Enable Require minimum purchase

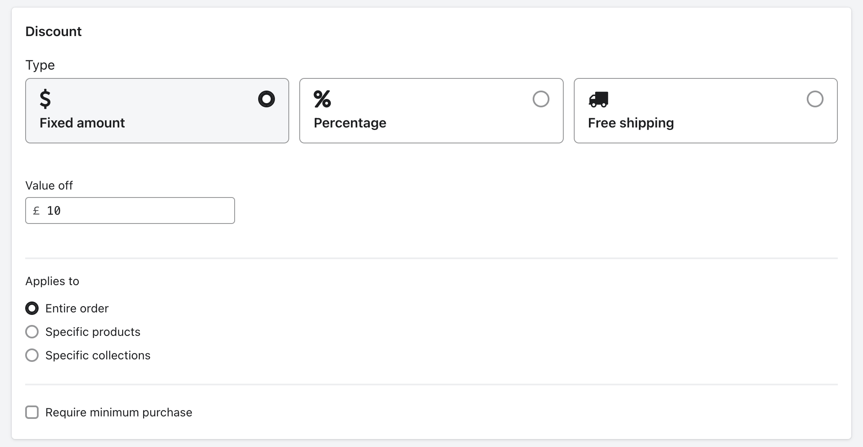pyautogui.click(x=32, y=412)
